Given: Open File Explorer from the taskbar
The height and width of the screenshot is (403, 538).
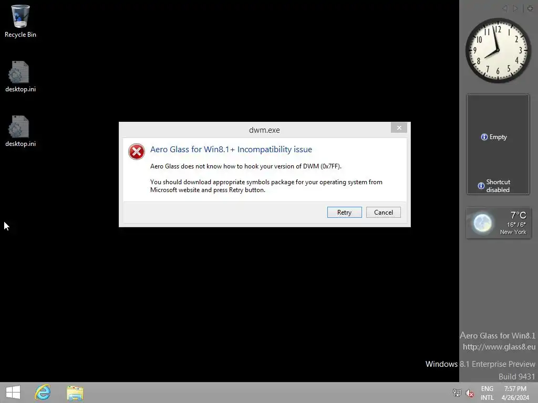Looking at the screenshot, I should coord(75,393).
